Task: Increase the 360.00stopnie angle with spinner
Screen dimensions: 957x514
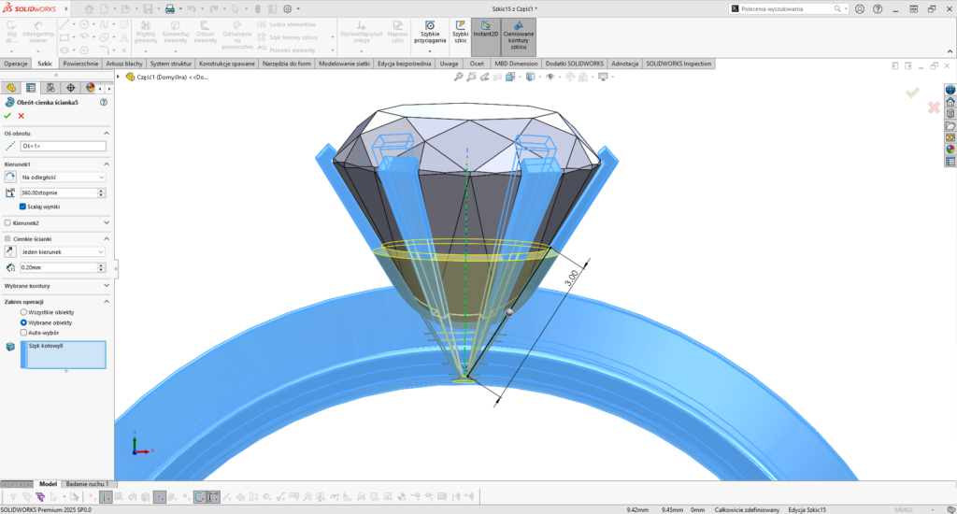Action: pos(101,190)
